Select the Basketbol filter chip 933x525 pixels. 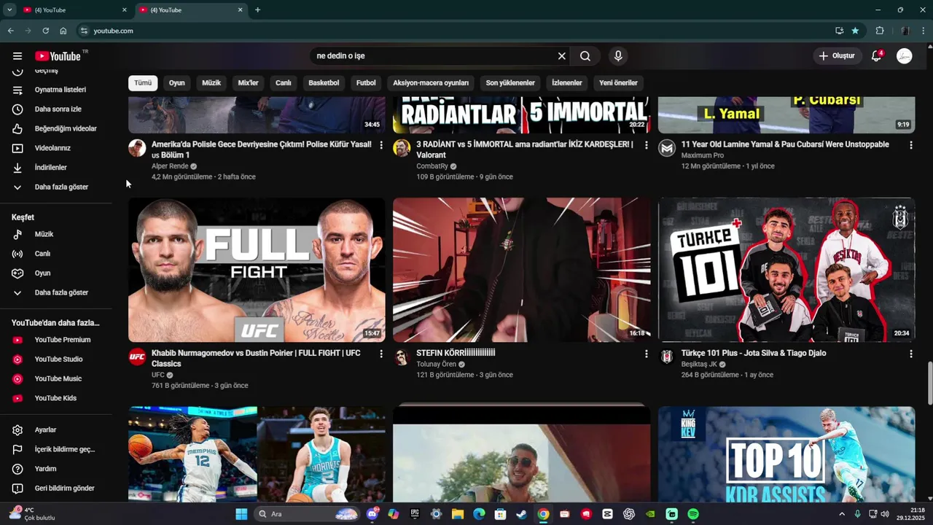(324, 82)
